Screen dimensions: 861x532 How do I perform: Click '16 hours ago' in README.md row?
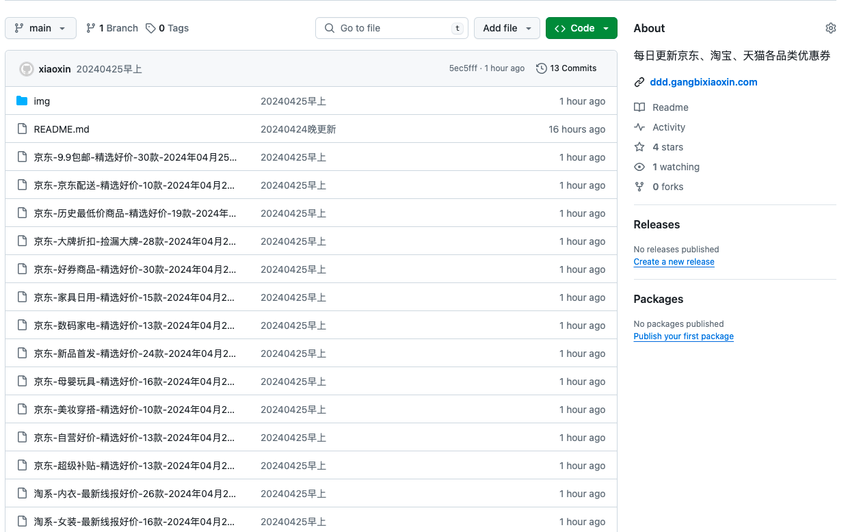577,129
